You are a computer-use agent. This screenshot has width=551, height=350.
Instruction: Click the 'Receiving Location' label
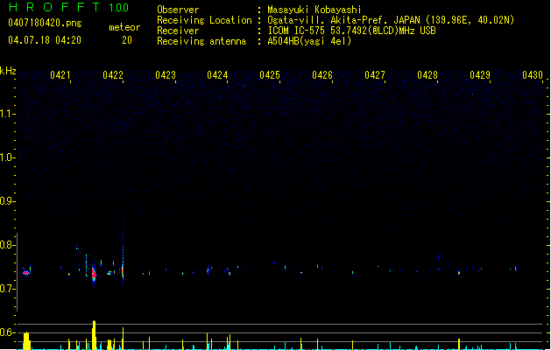(204, 20)
